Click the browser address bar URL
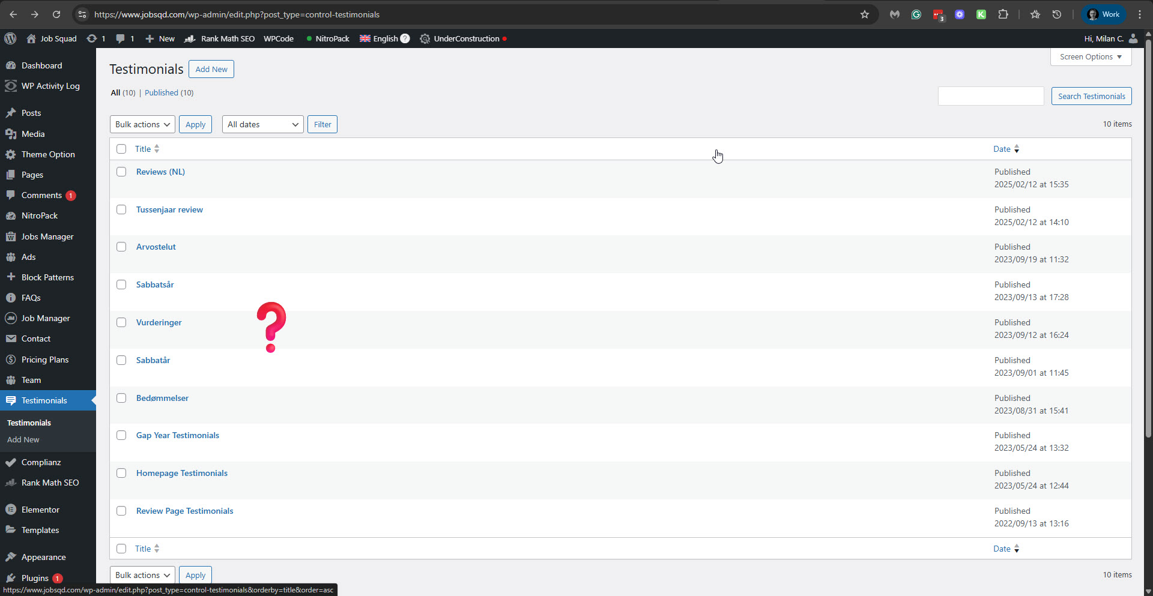 237,14
